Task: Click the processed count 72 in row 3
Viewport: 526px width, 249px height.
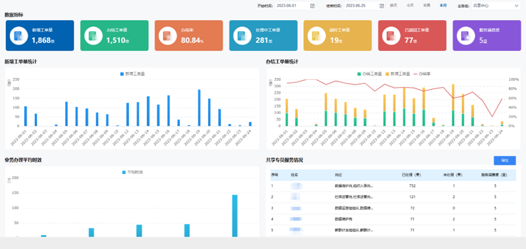Action: [412, 208]
